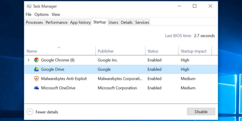Viewport: 242px width, 121px height.
Task: Click the Google Chrome icon in list
Action: coord(36,60)
